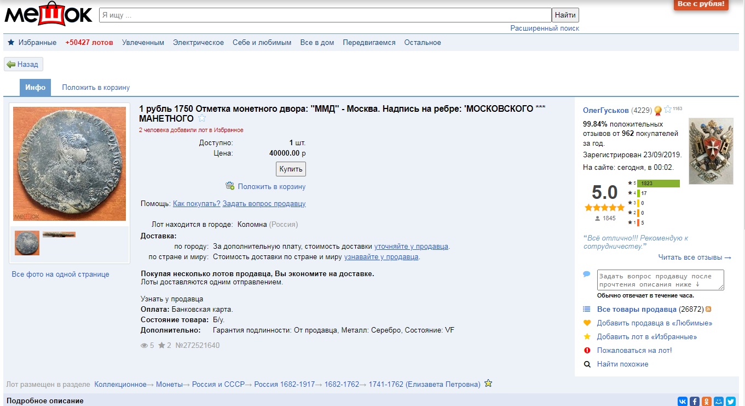Select the 'Инфо' tab

(x=35, y=88)
